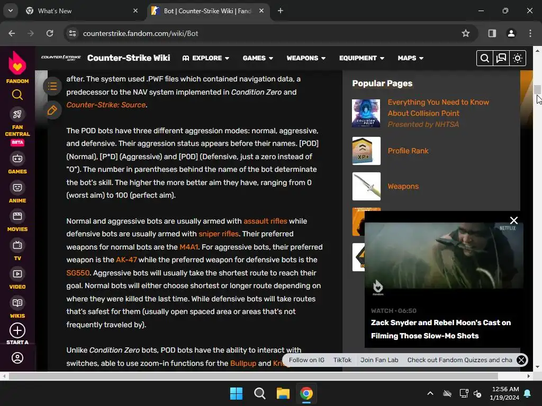Open Chrome three-dot menu
The image size is (542, 406).
[530, 33]
